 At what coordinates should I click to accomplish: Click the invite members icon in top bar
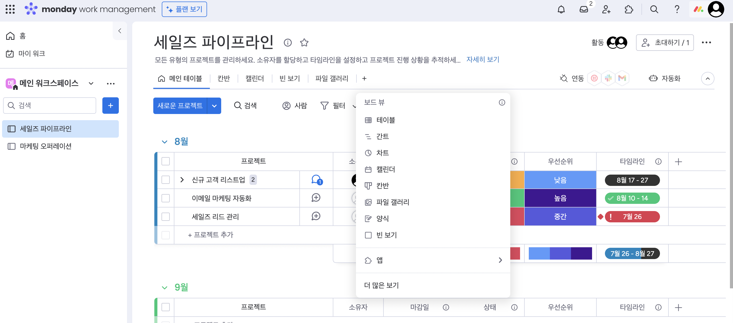[606, 9]
